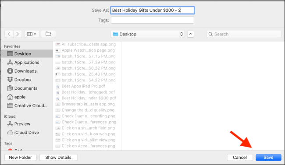Collapse the dialog with the up-chevron button
285x165 pixels.
pyautogui.click(x=190, y=34)
